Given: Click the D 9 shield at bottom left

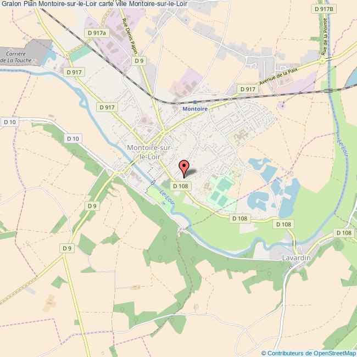Looking at the screenshot, I should pyautogui.click(x=67, y=248).
